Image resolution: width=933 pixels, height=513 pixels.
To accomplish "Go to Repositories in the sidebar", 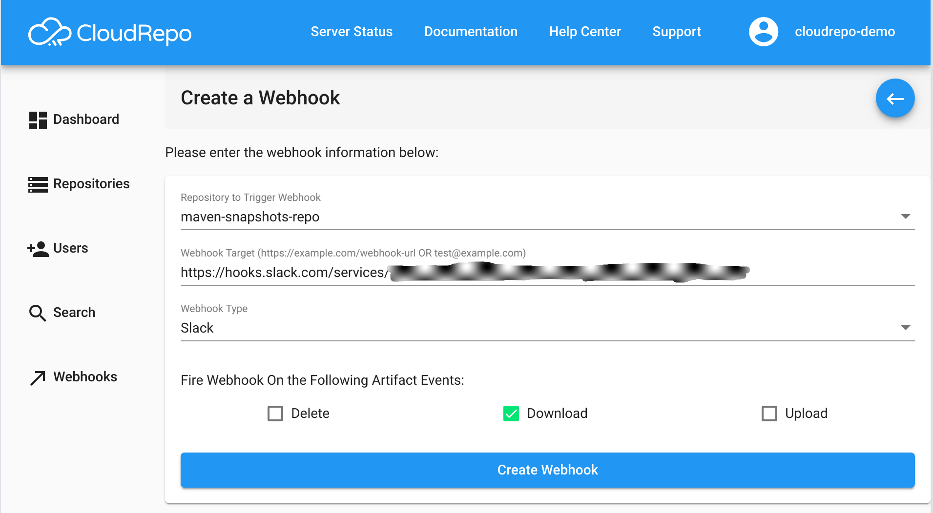I will (x=91, y=184).
